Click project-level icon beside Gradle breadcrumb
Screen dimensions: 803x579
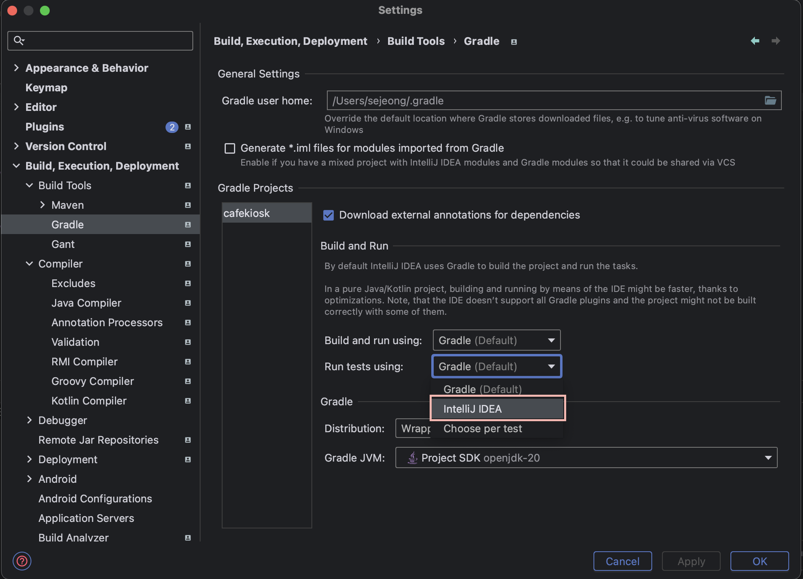[x=514, y=42]
